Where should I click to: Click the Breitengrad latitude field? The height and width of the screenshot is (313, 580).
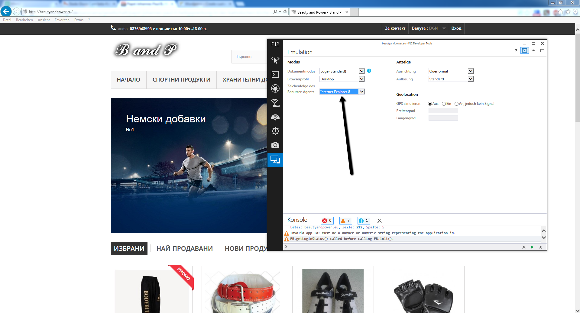(443, 111)
